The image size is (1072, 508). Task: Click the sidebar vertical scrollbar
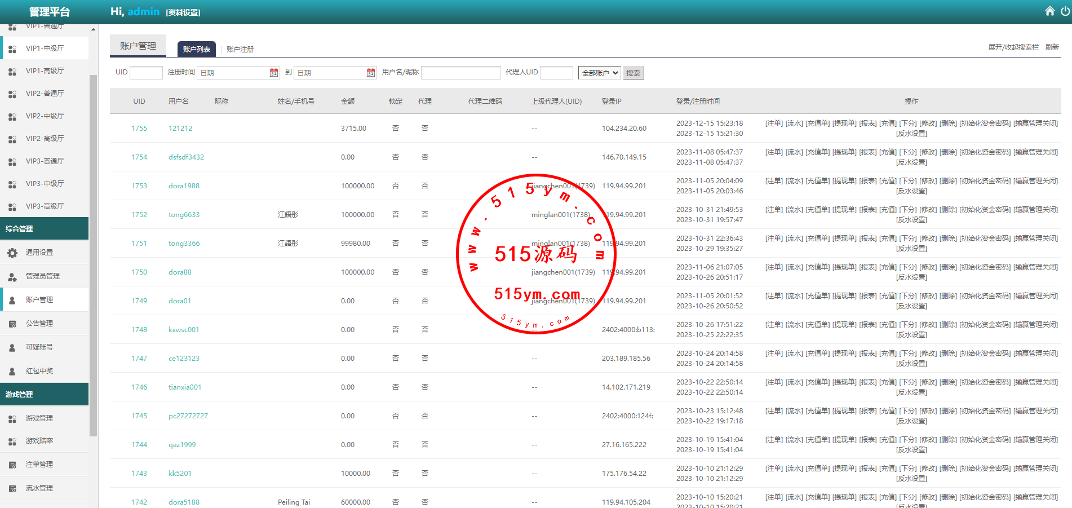click(x=93, y=254)
